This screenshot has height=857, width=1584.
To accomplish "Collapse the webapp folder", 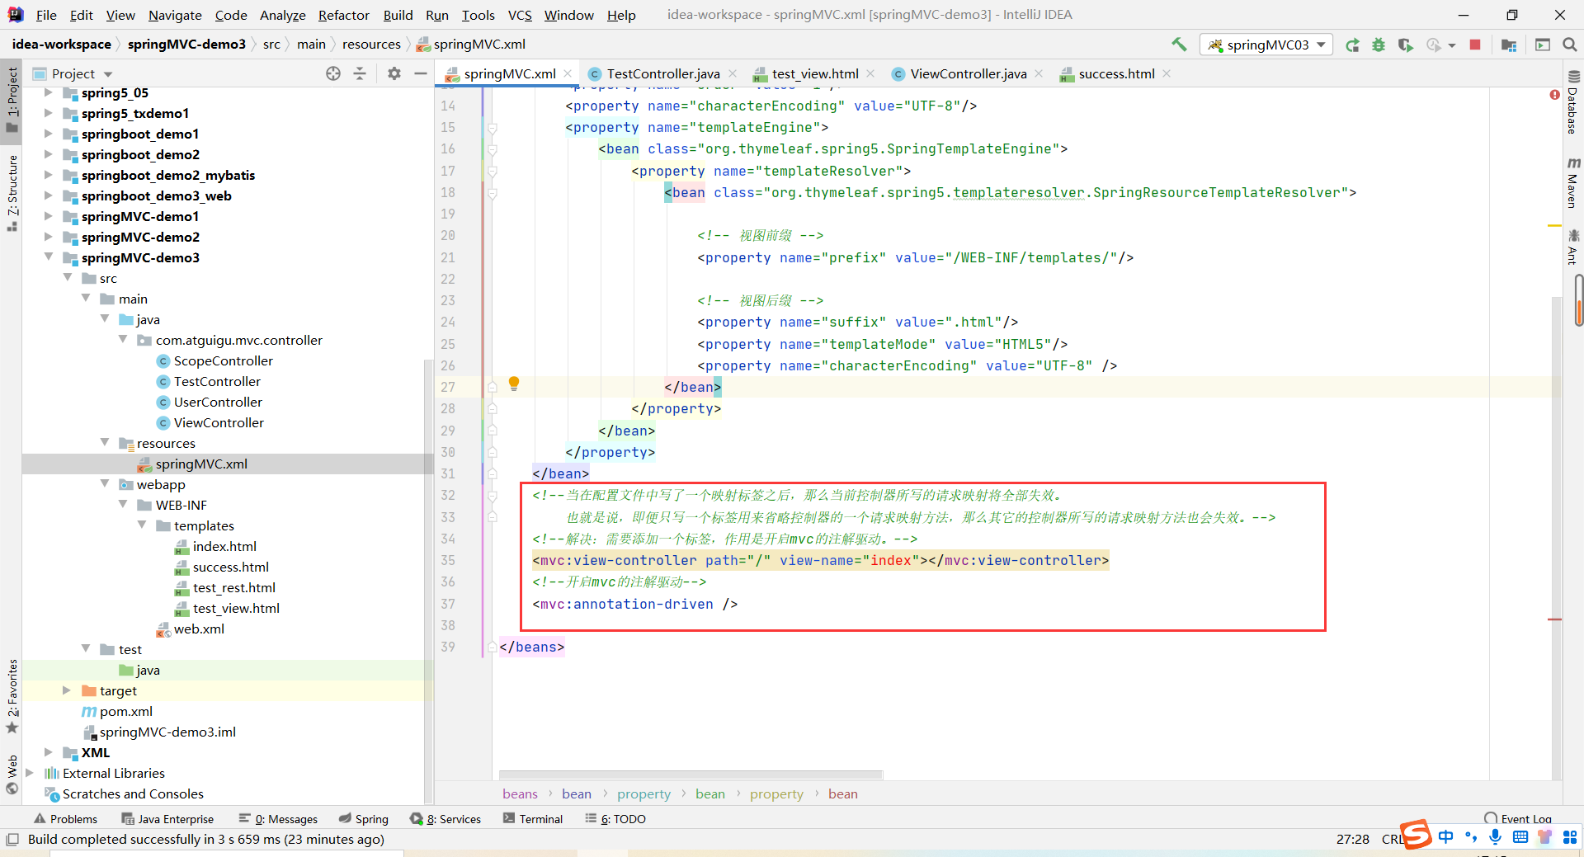I will pyautogui.click(x=105, y=484).
